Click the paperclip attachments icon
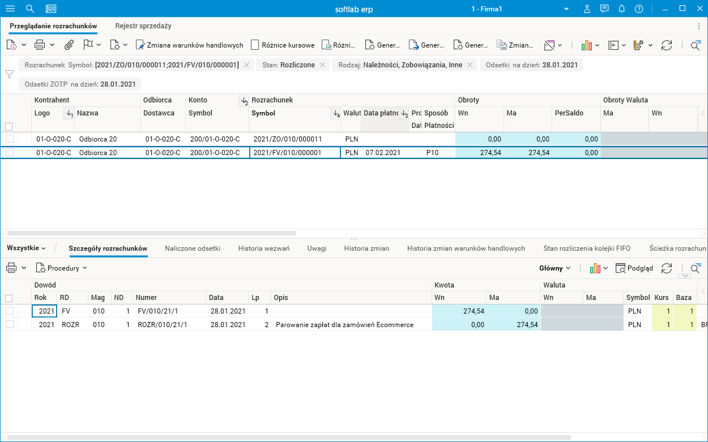 [69, 45]
